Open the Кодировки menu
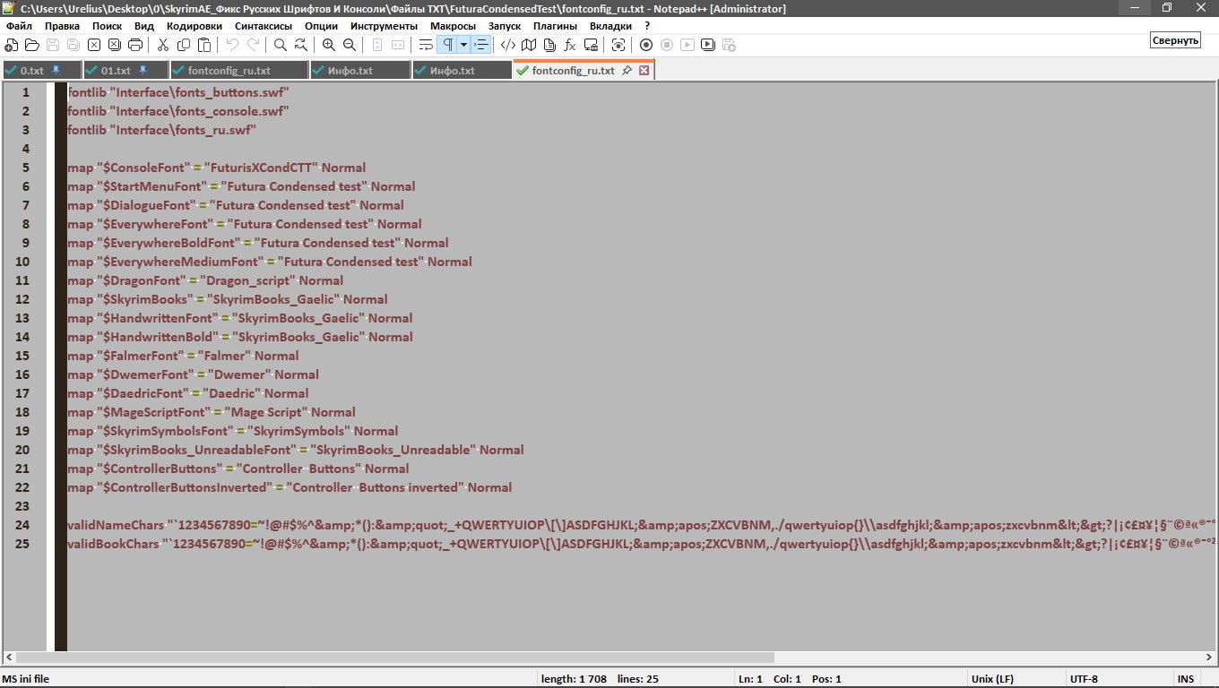 coord(195,26)
